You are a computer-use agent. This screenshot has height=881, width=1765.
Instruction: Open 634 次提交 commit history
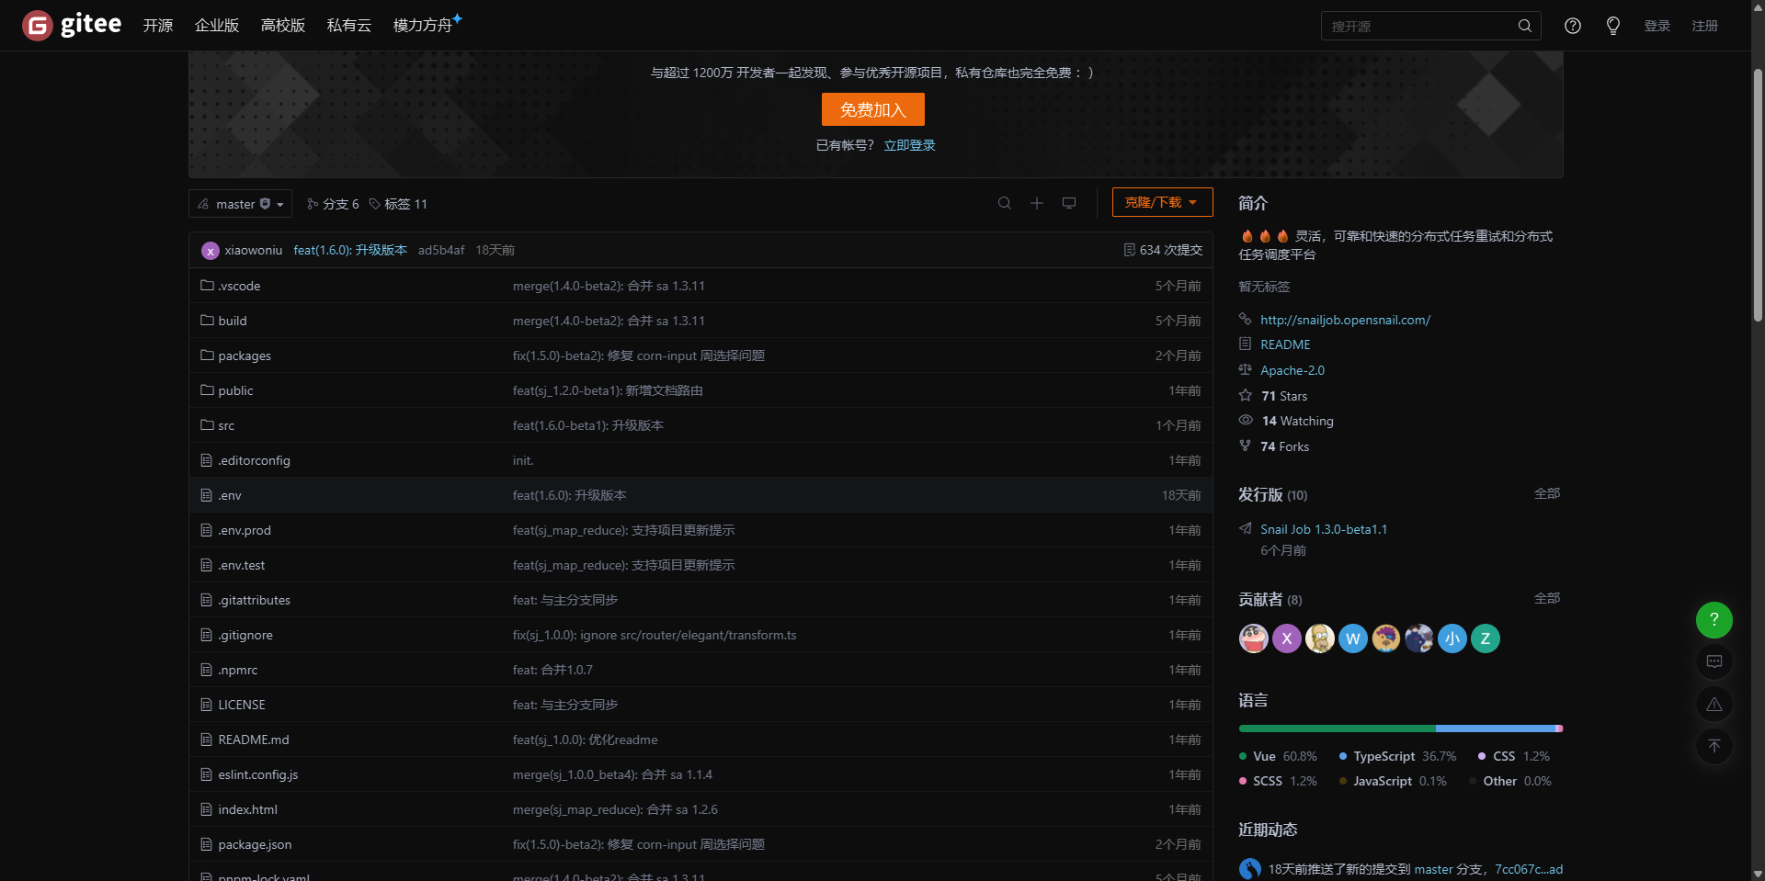point(1163,250)
